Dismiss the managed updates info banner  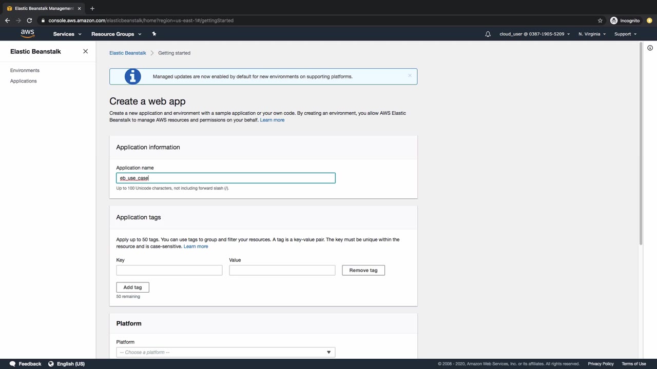coord(410,76)
